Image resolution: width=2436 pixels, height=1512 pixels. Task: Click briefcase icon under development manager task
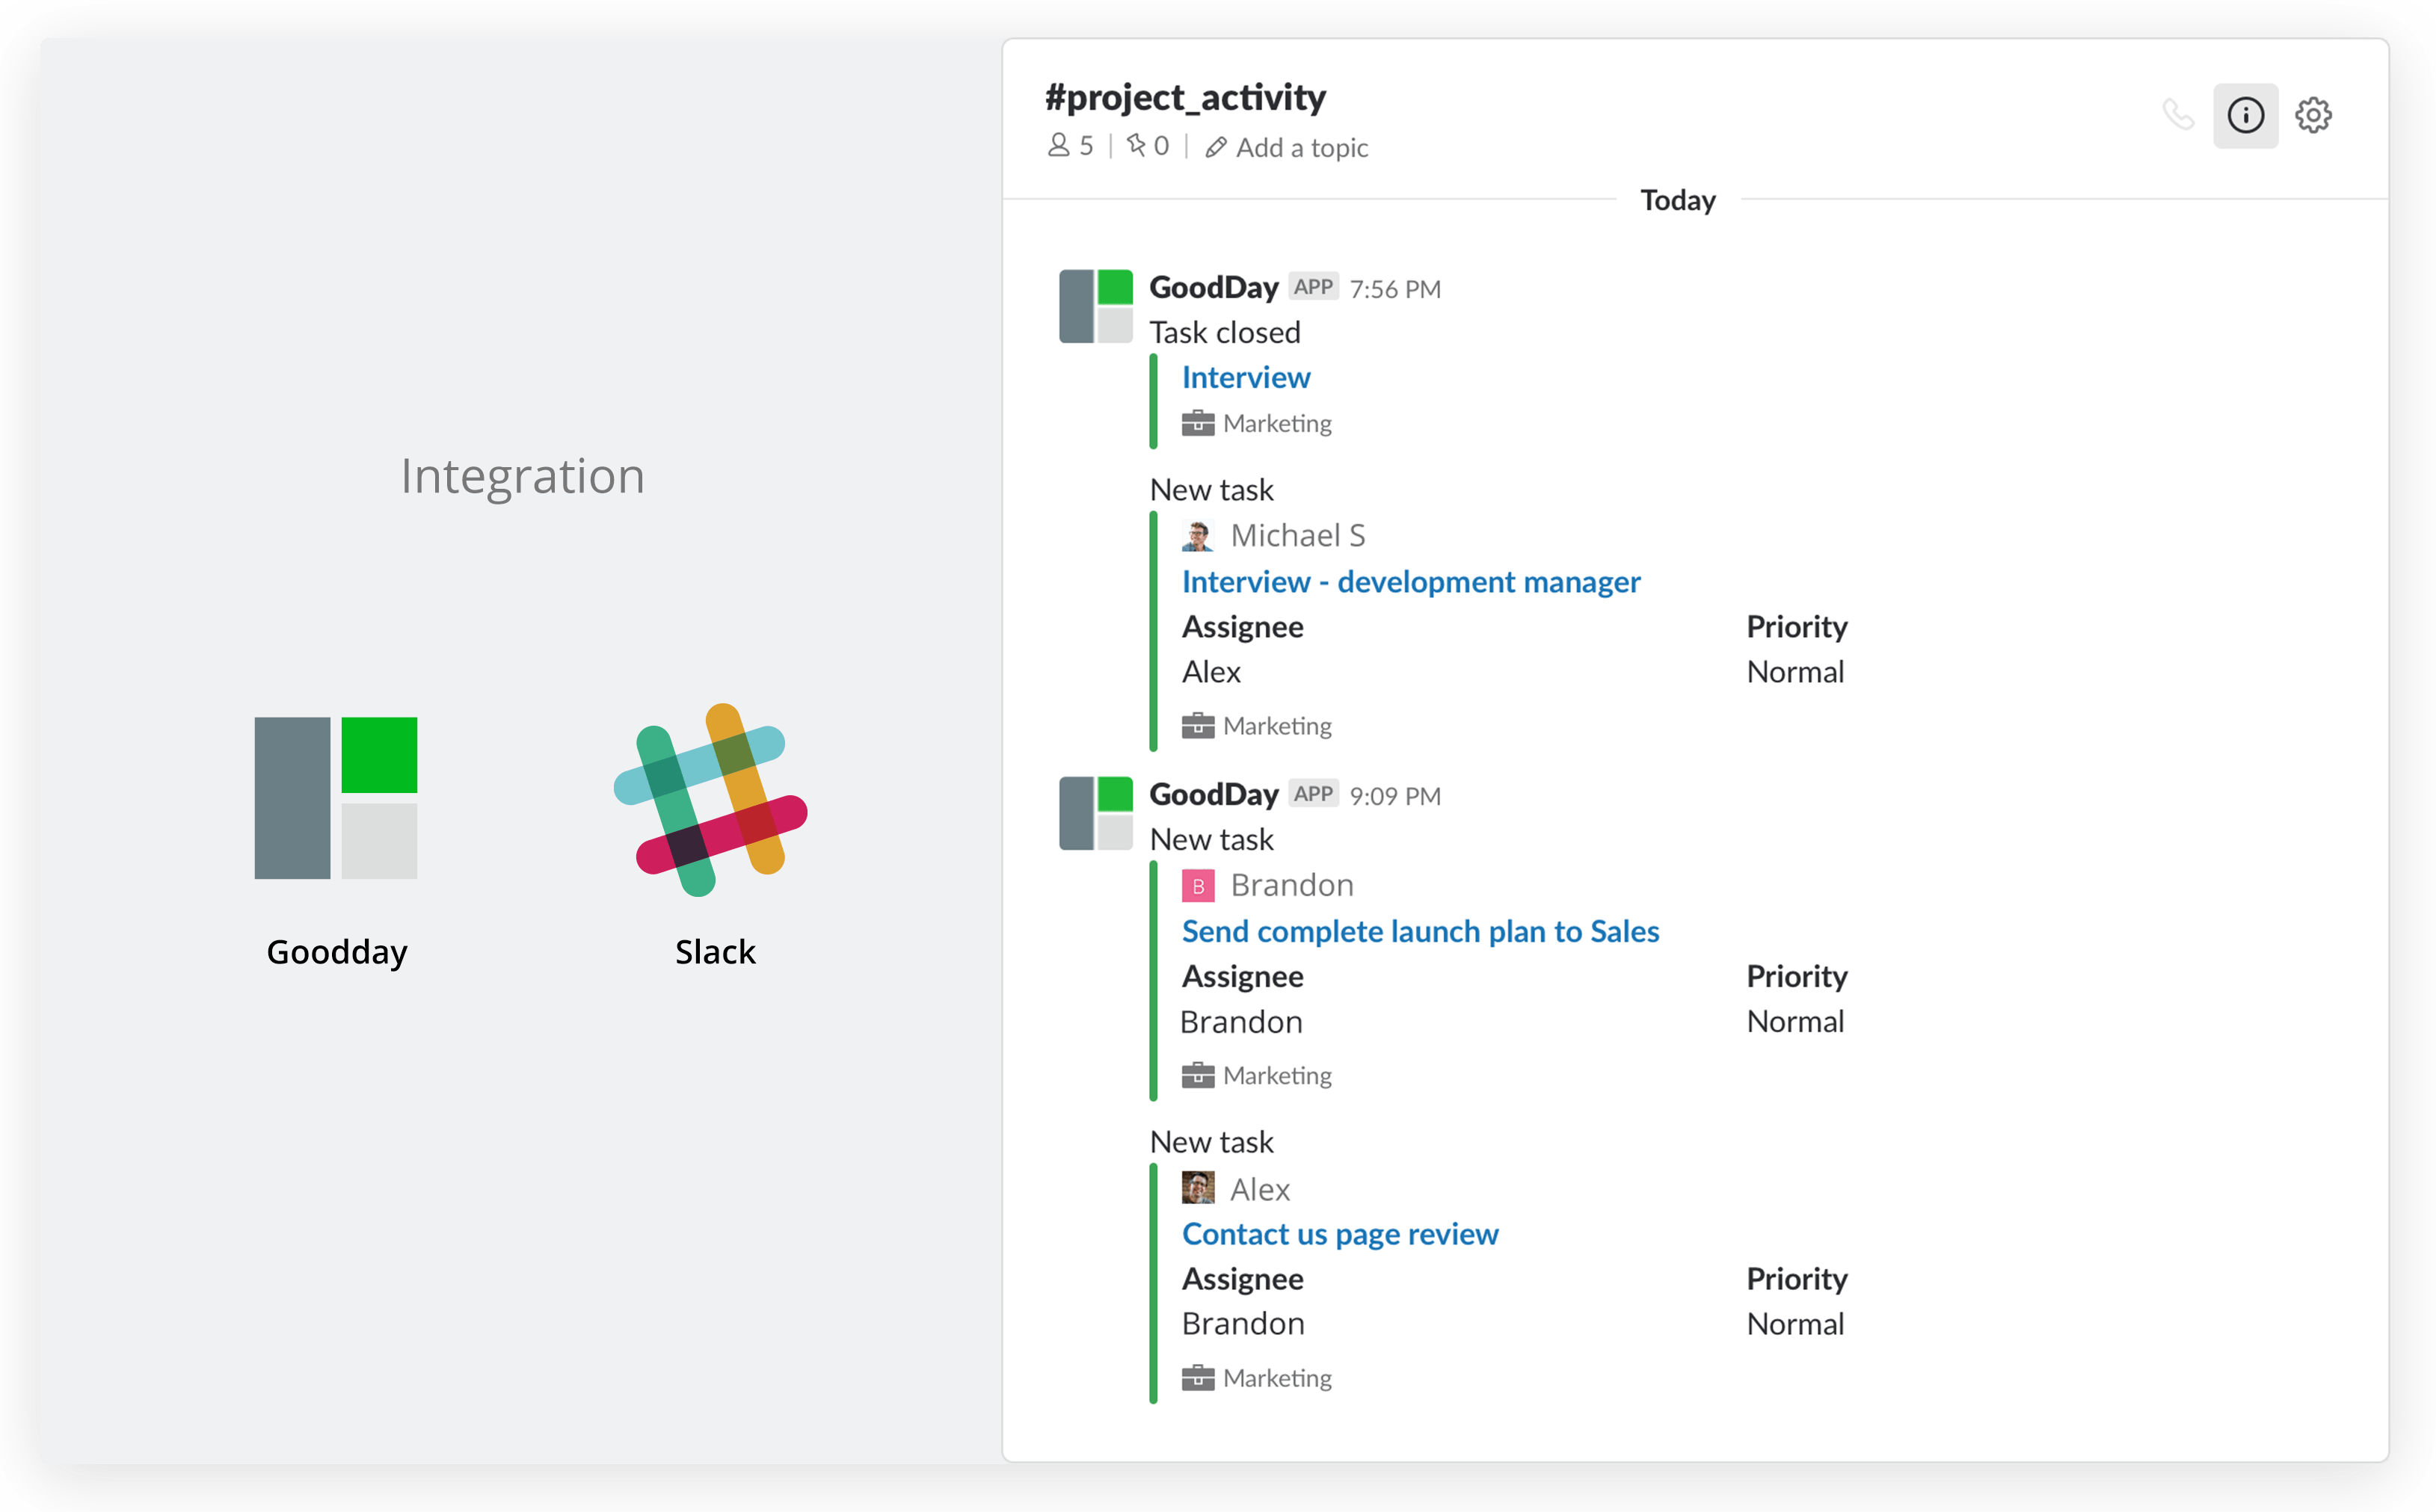(1198, 726)
